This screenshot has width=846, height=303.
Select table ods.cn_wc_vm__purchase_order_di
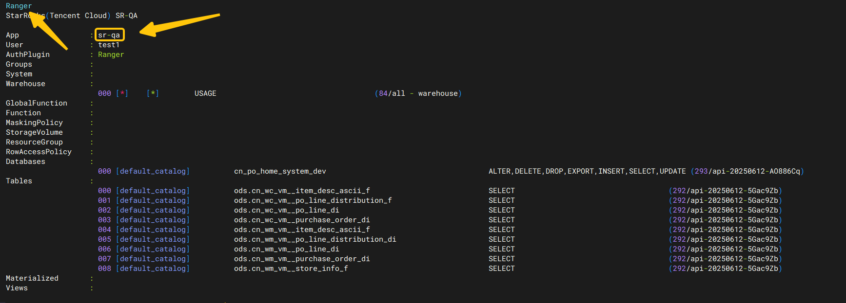tap(302, 220)
